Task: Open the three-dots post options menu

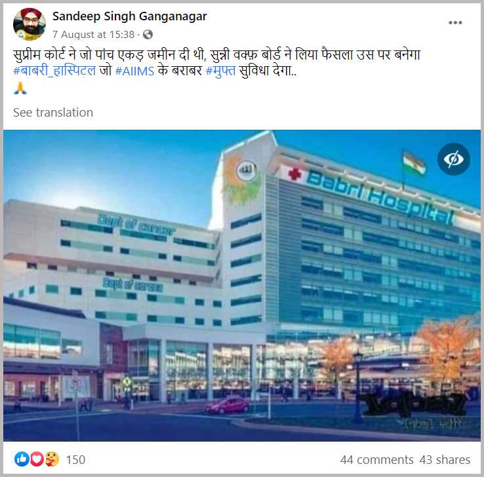Action: [455, 22]
